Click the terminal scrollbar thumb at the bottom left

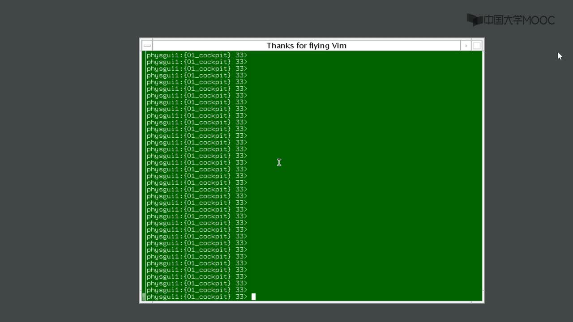144,297
